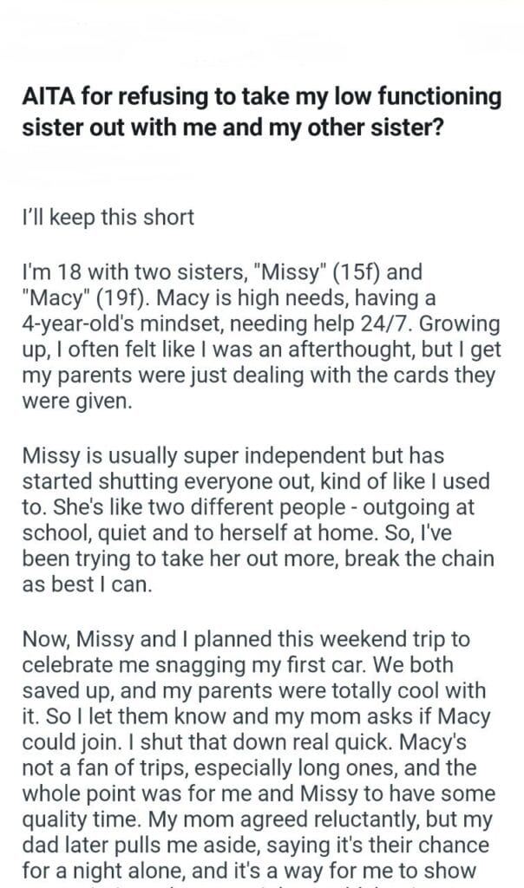Click the AITA post title

pos(260,110)
